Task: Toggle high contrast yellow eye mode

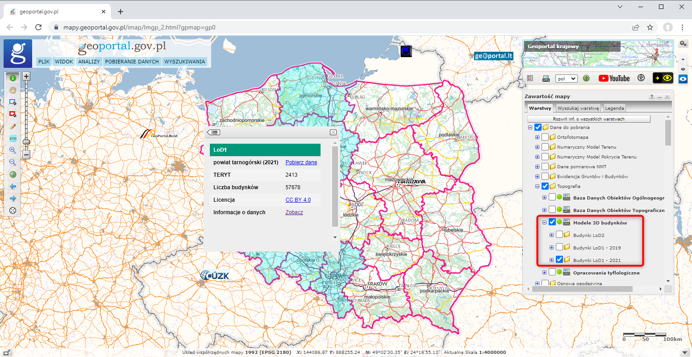Action: pyautogui.click(x=663, y=78)
